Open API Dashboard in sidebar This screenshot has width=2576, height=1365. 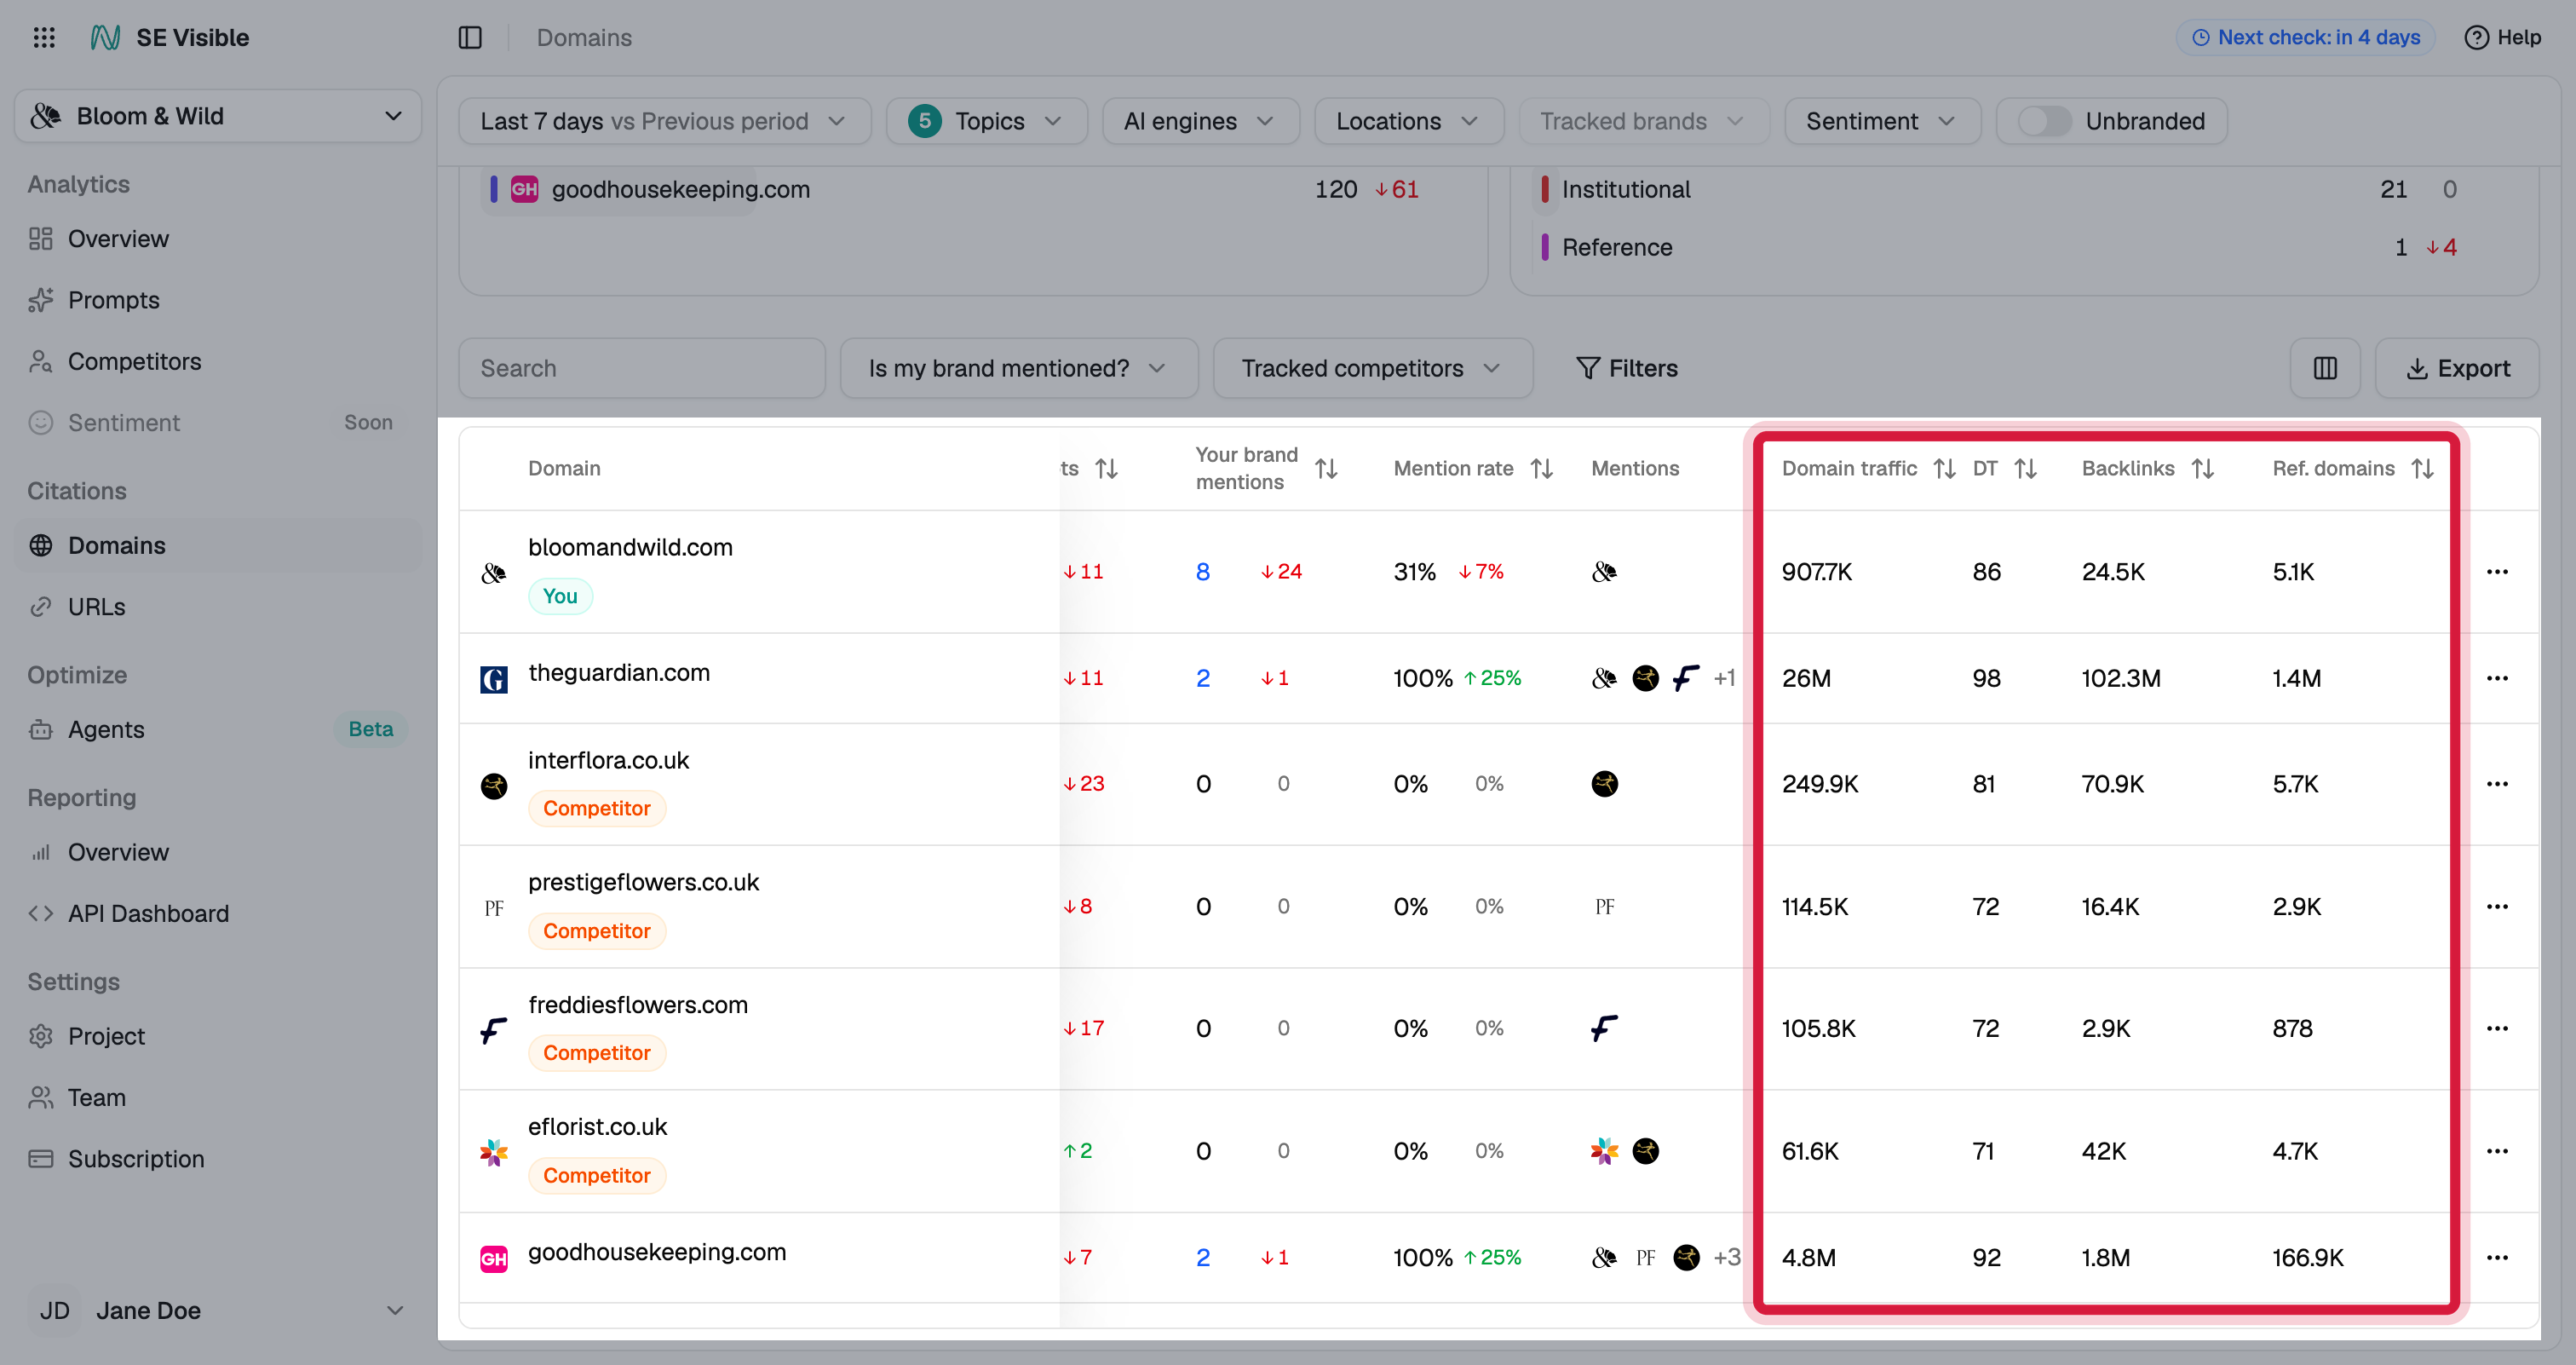(x=148, y=914)
